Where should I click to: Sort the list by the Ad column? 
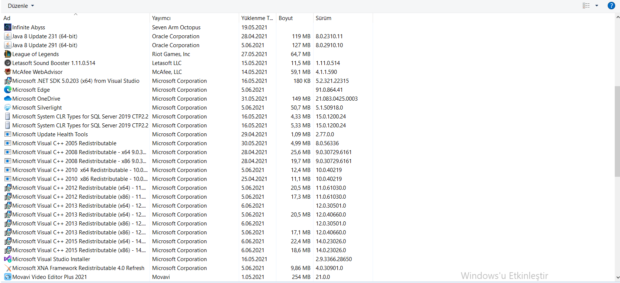76,18
